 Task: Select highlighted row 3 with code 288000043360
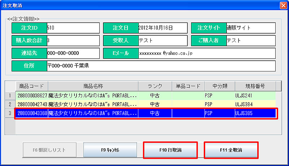32,113
